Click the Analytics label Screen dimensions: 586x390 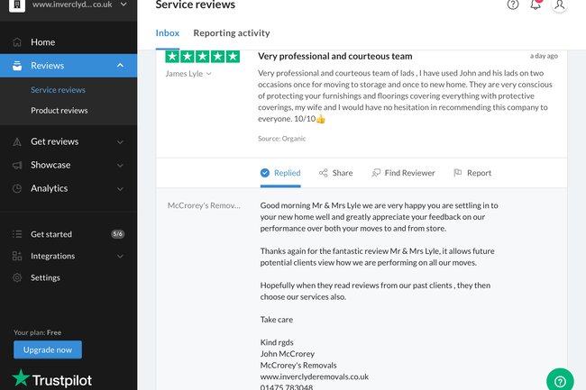pos(50,188)
